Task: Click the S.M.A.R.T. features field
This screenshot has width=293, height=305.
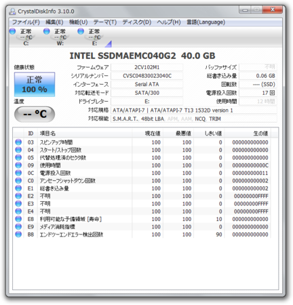Action: (194, 119)
